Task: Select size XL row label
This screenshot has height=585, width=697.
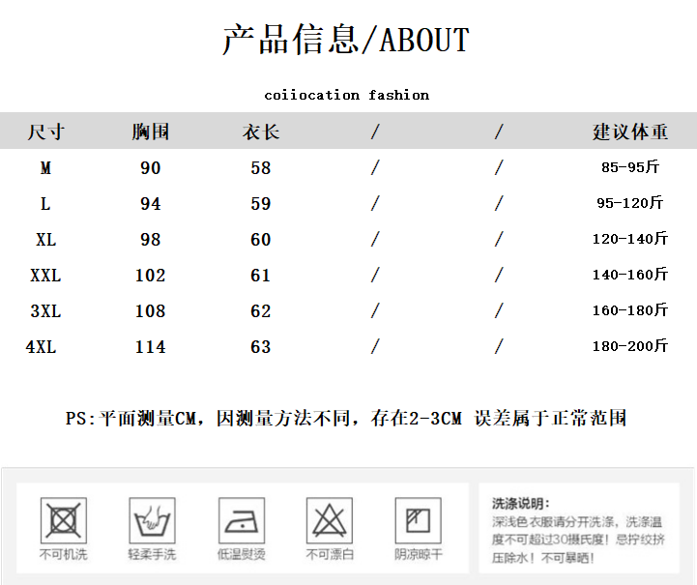Action: pos(46,240)
